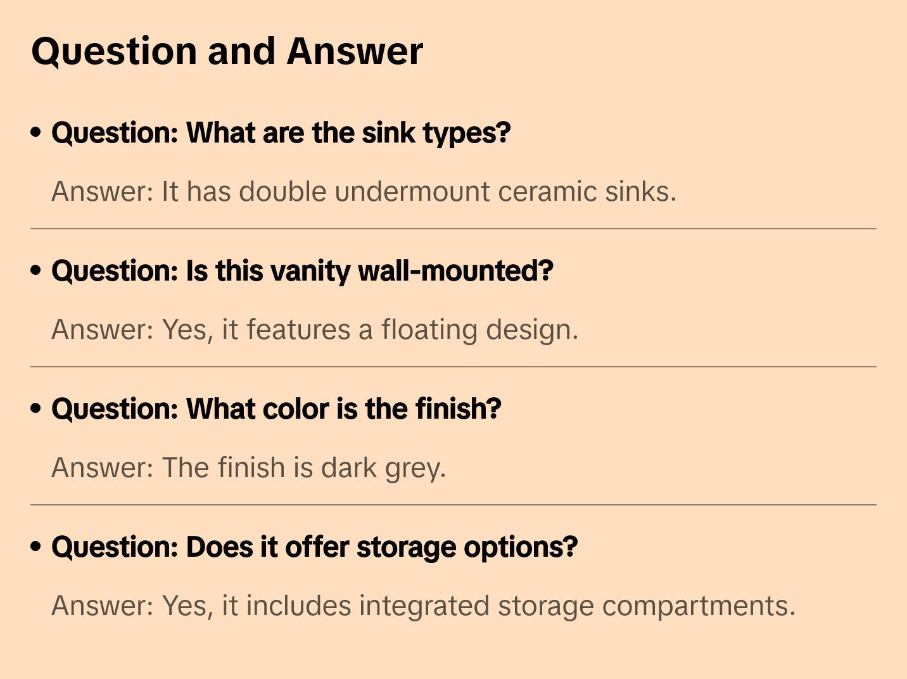Click the 'Question and Answer' heading
Viewport: 907px width, 679px height.
[227, 51]
